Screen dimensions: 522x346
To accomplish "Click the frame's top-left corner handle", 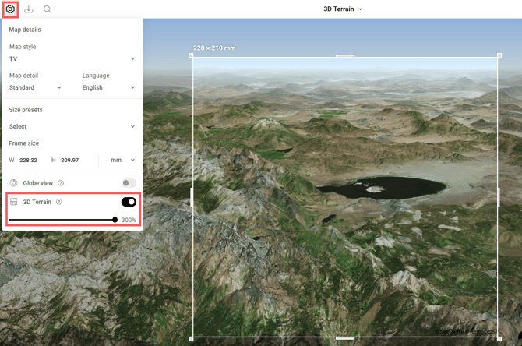I will pyautogui.click(x=191, y=55).
